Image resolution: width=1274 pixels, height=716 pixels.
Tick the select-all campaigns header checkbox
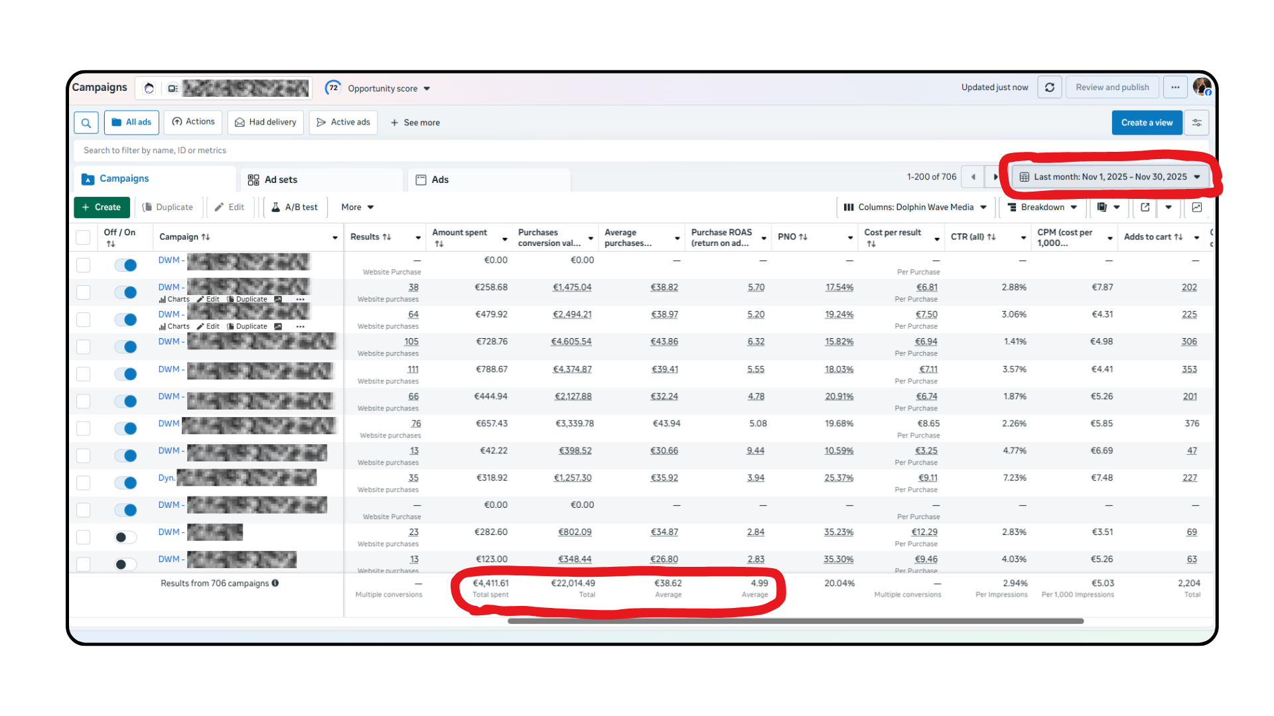pos(83,237)
